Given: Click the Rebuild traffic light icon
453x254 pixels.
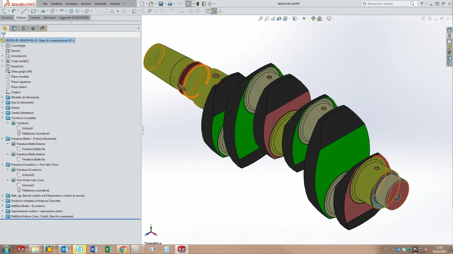Looking at the screenshot, I should pos(198,4).
